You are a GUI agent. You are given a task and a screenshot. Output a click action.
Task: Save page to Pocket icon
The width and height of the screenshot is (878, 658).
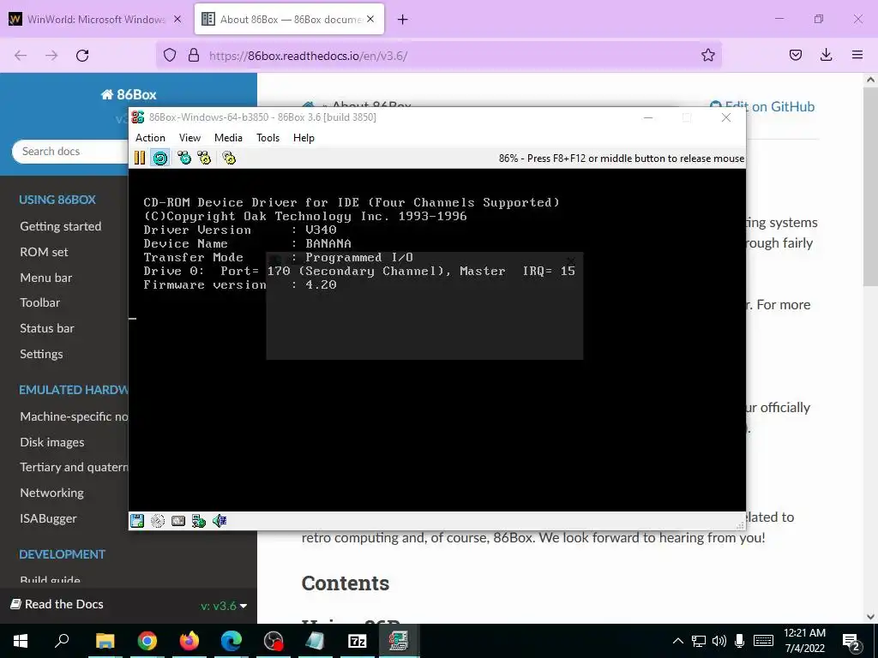click(x=795, y=55)
